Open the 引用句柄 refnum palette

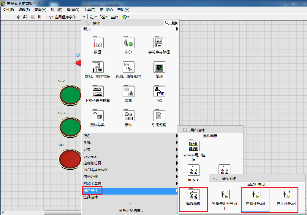159,115
